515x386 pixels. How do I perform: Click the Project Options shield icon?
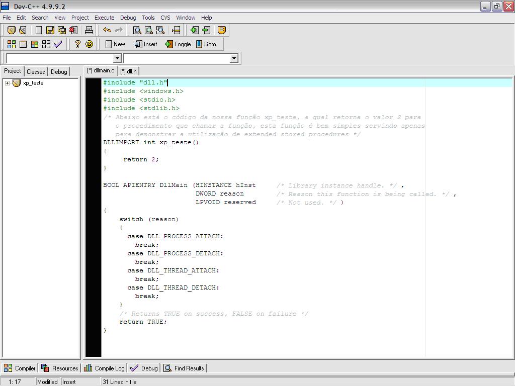[x=222, y=30]
